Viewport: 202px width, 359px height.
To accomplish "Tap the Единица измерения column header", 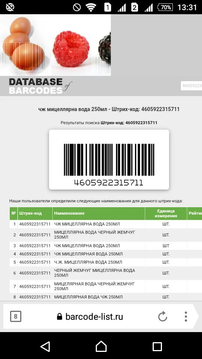I will tap(166, 214).
